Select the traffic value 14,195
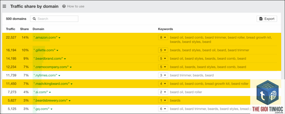This screenshot has width=285, height=114. pos(11,59)
